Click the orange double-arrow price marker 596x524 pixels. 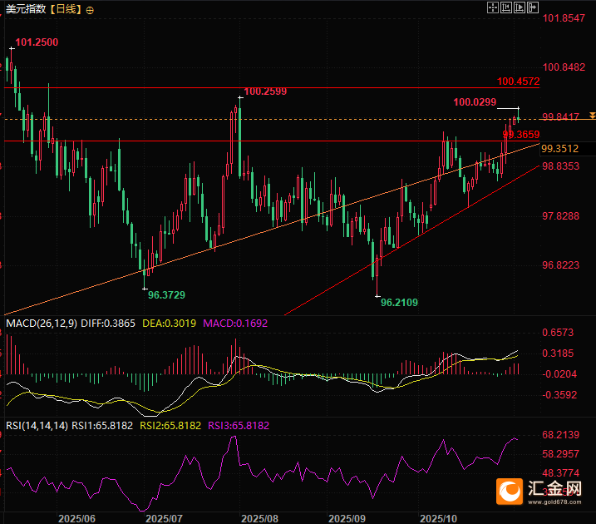point(591,116)
